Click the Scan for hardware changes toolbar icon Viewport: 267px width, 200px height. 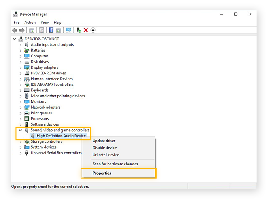(x=68, y=30)
